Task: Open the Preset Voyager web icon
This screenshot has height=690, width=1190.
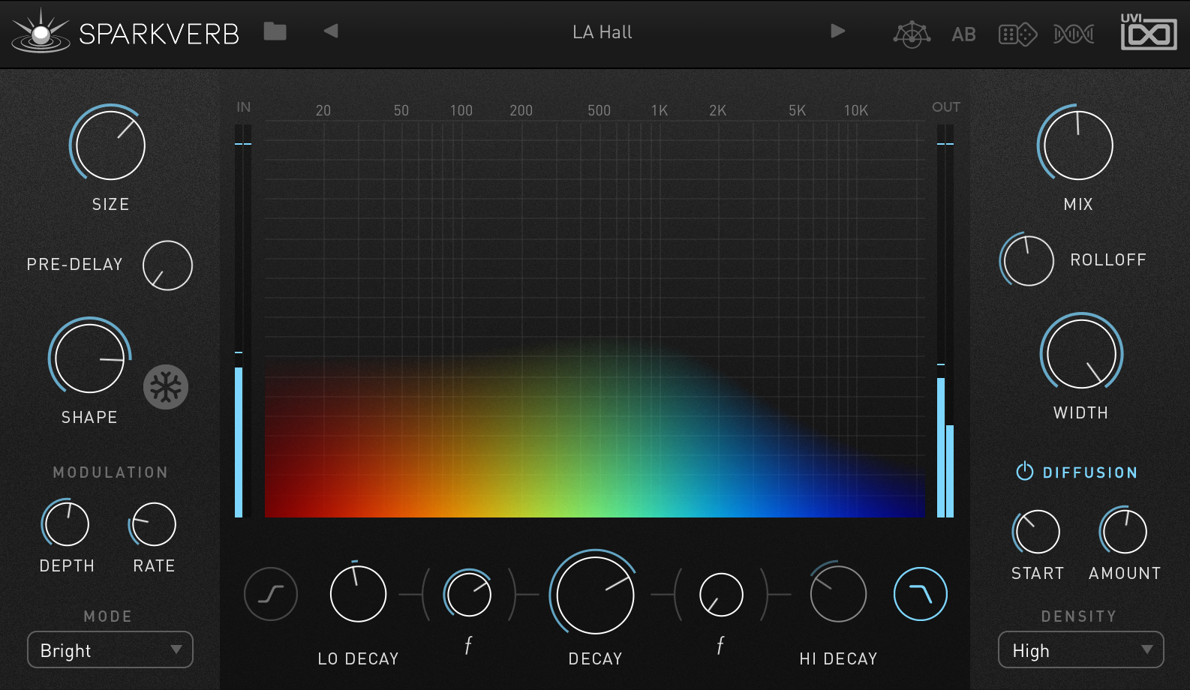Action: [912, 34]
